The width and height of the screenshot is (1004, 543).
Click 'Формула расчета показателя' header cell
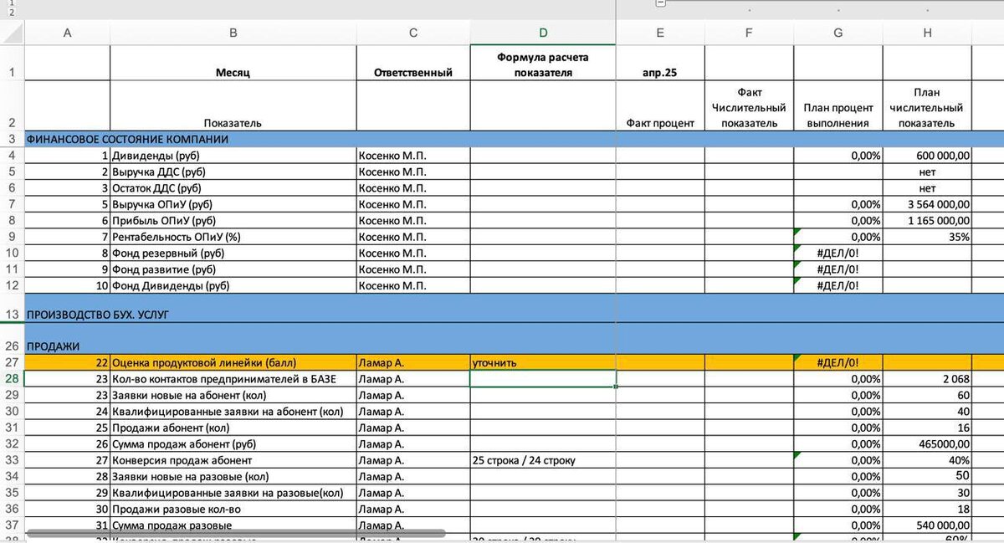point(543,63)
